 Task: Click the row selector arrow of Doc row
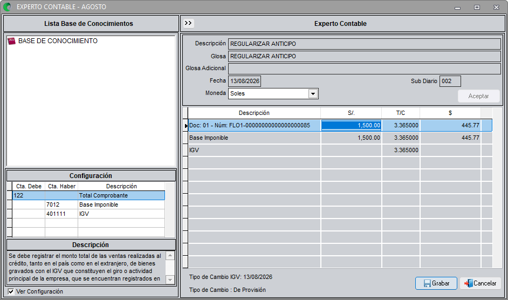coord(186,126)
